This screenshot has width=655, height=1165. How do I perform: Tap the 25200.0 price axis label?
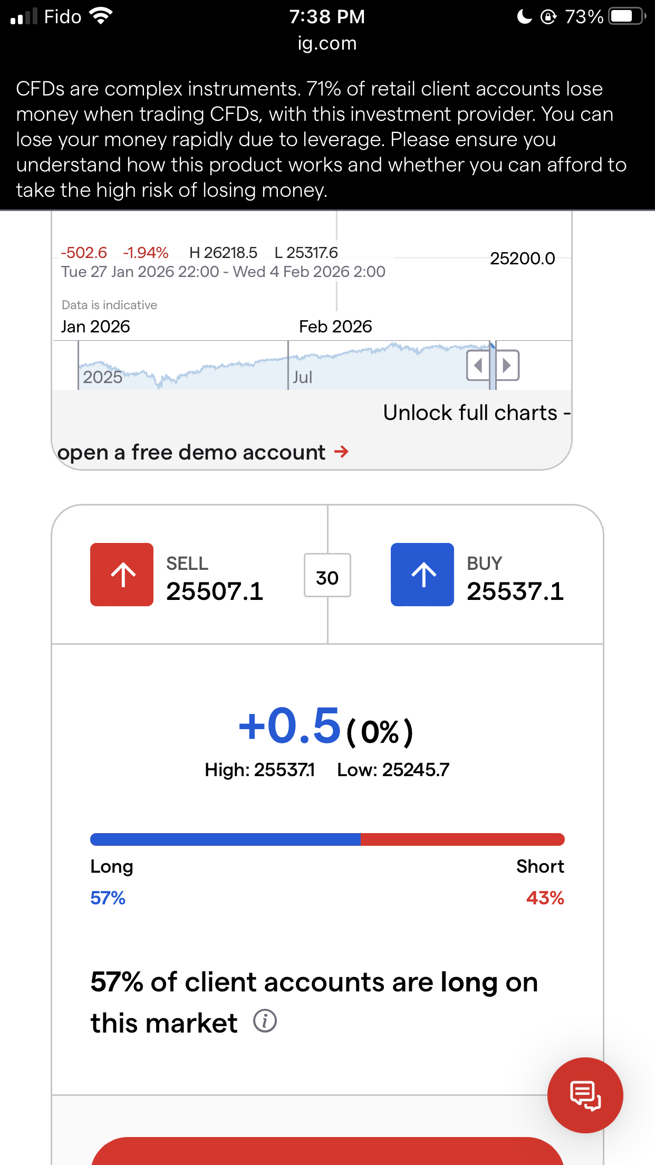click(x=523, y=259)
